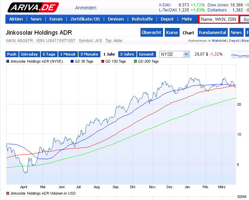Switch to the Kurse tab

click(172, 32)
